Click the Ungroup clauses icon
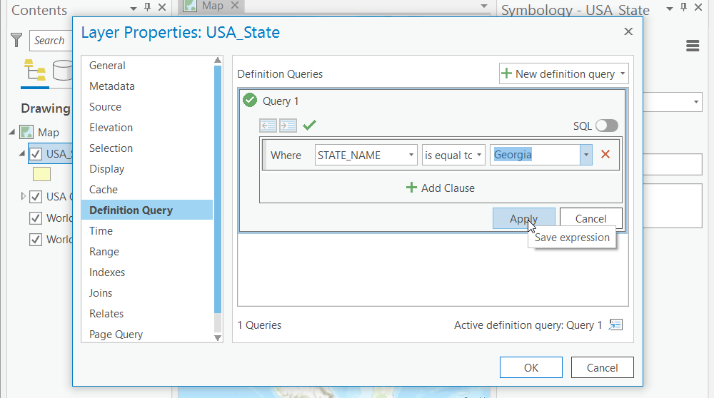The width and height of the screenshot is (714, 398). coord(268,126)
